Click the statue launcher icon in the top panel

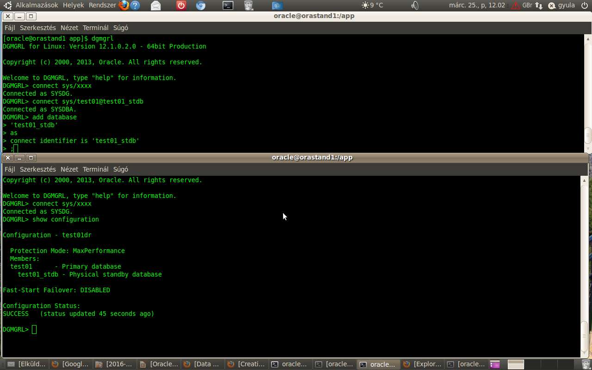[248, 6]
